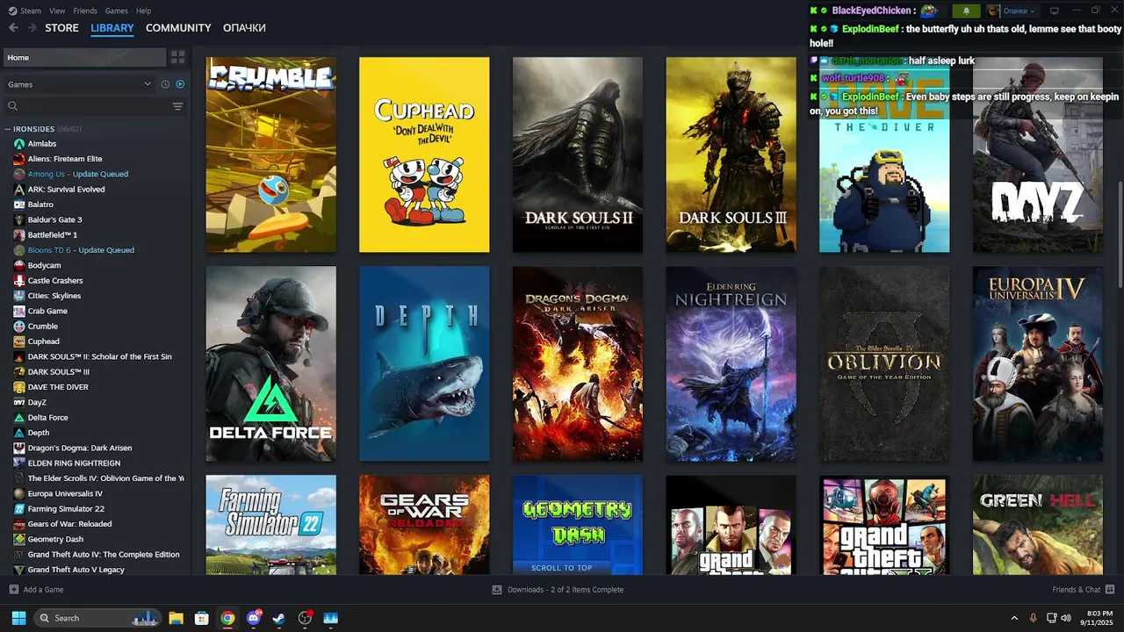Open the Games filter dropdown
This screenshot has width=1124, height=632.
point(79,84)
